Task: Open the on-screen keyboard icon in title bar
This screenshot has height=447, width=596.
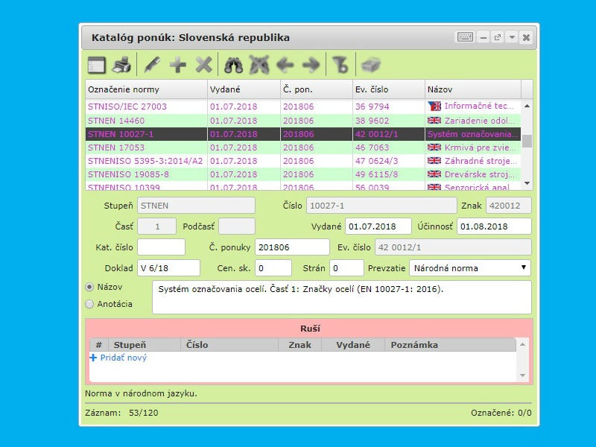Action: click(464, 37)
